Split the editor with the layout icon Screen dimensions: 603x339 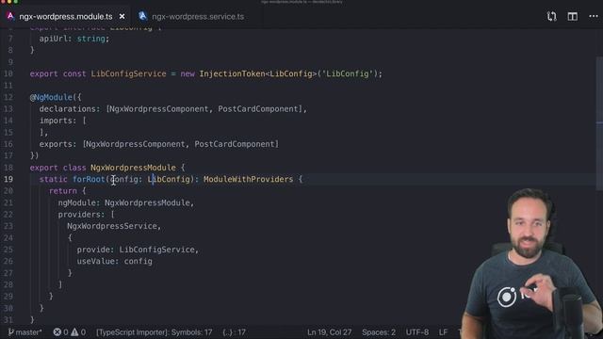tap(572, 17)
